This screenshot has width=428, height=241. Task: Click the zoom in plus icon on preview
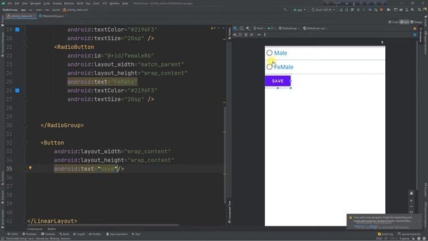[x=411, y=200]
